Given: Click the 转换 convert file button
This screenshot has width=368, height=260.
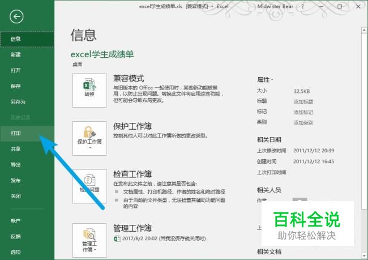Looking at the screenshot, I should pyautogui.click(x=89, y=90).
